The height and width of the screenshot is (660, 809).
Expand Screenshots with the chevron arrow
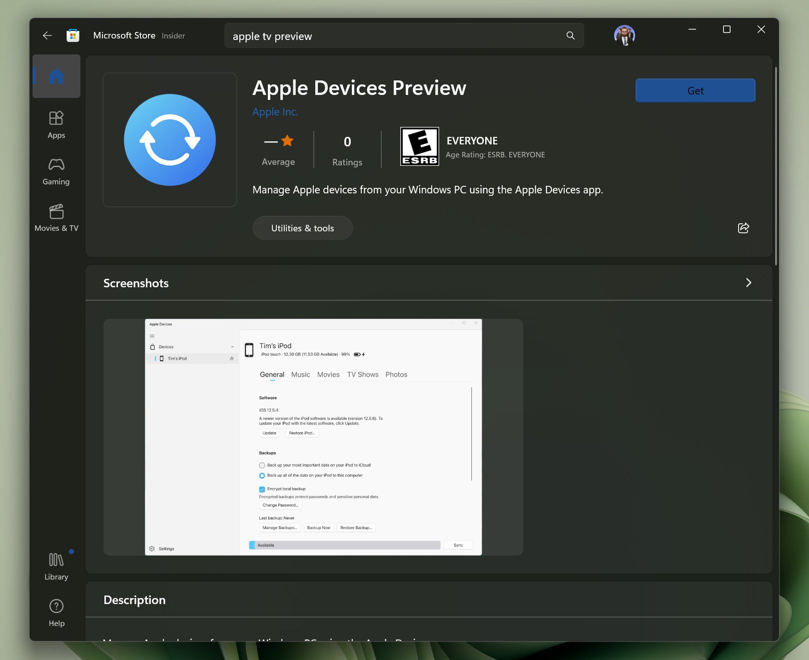click(x=748, y=283)
